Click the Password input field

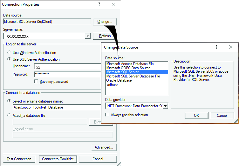(x=67, y=74)
